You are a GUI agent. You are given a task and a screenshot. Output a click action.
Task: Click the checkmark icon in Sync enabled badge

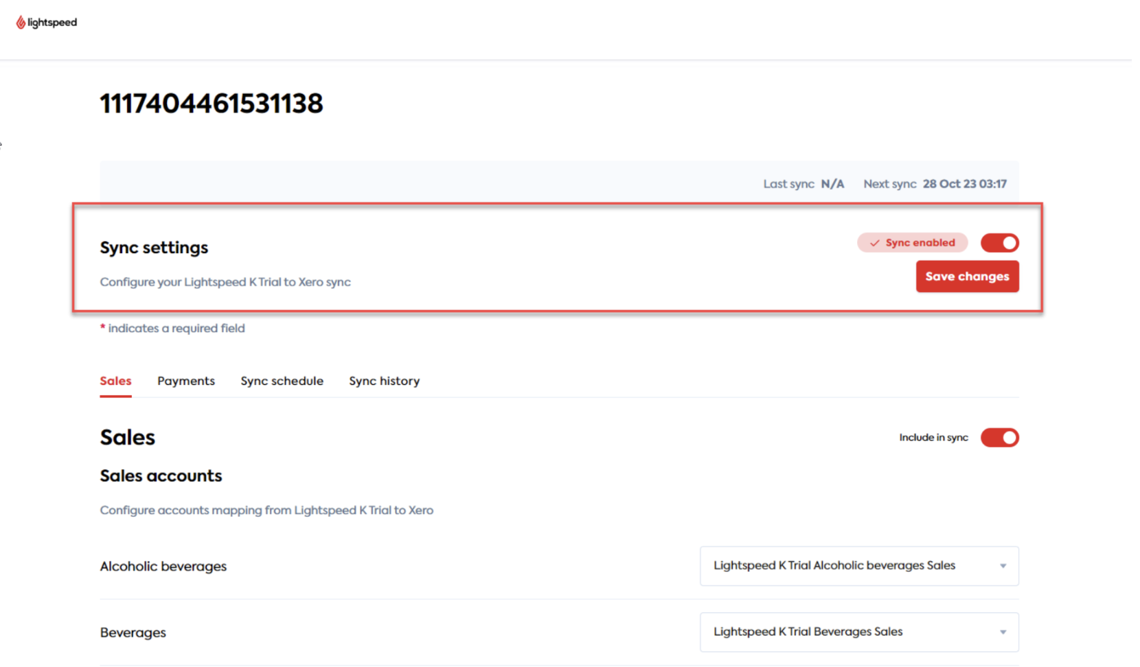point(875,242)
